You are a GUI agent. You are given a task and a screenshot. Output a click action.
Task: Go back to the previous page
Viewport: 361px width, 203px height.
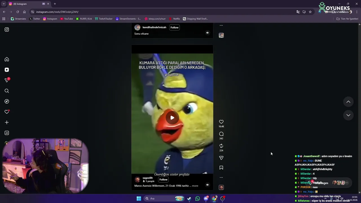[4, 12]
